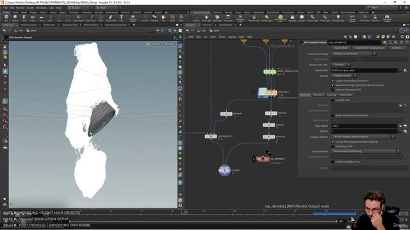
Task: Select the Metaball shelf tool
Action: pos(154,18)
